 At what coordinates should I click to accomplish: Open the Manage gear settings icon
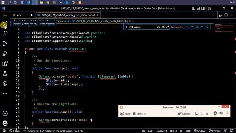coord(5,123)
